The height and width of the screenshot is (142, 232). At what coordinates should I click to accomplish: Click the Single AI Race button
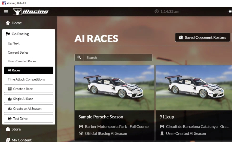[x=29, y=99]
